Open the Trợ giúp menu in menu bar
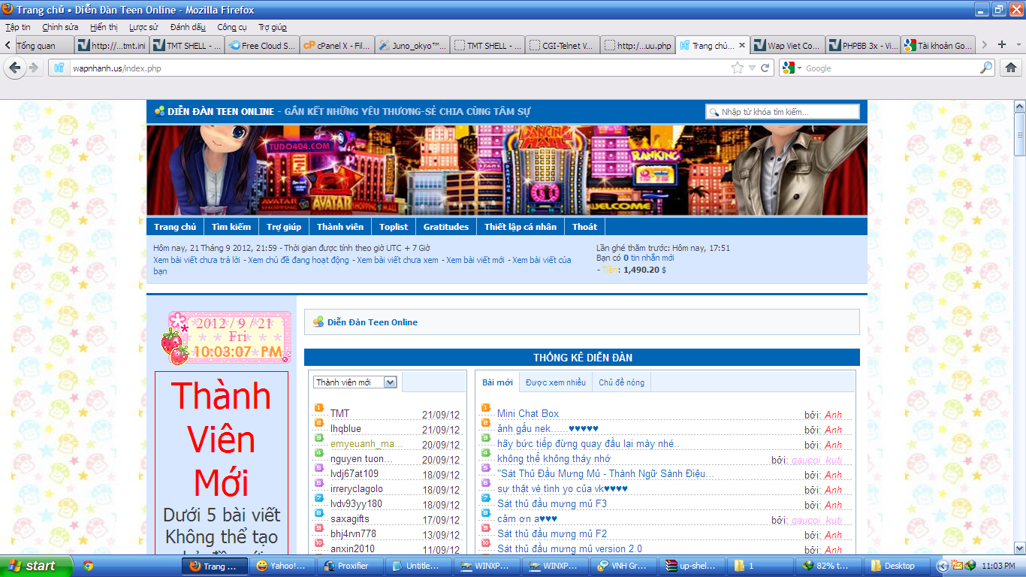The width and height of the screenshot is (1026, 577). point(273,27)
